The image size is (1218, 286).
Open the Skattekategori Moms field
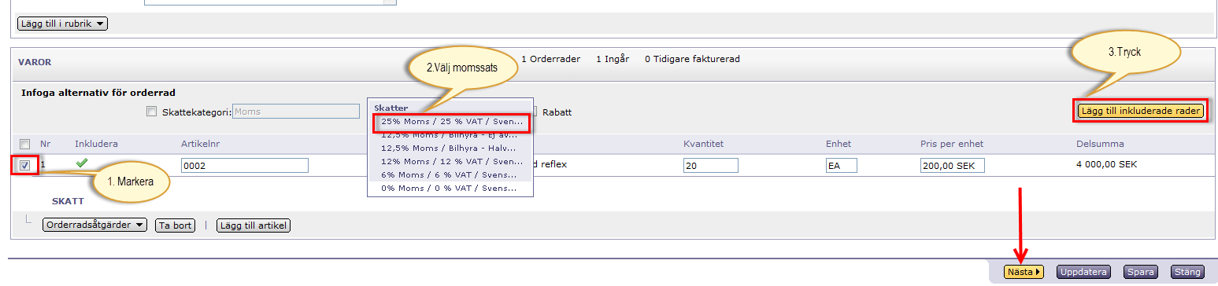pos(296,112)
